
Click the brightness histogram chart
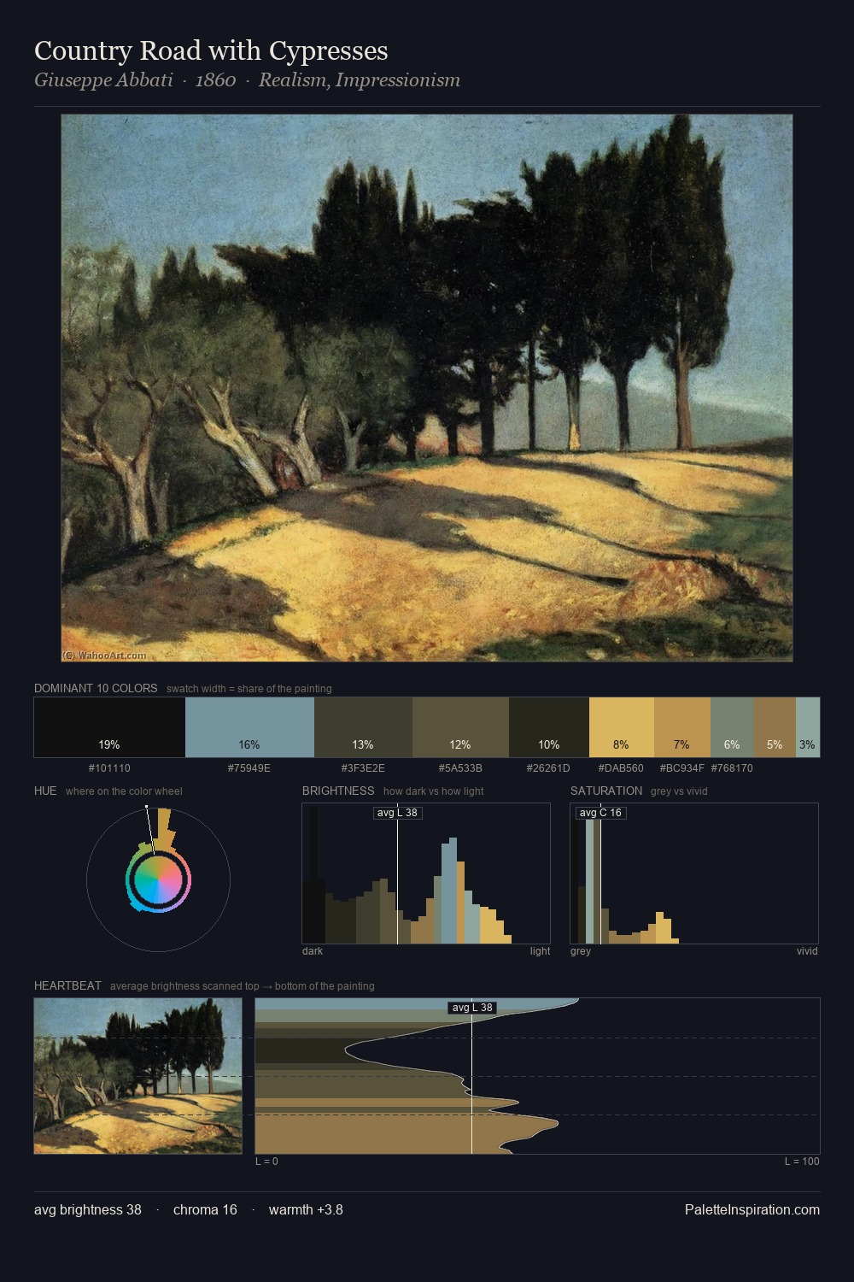point(426,873)
